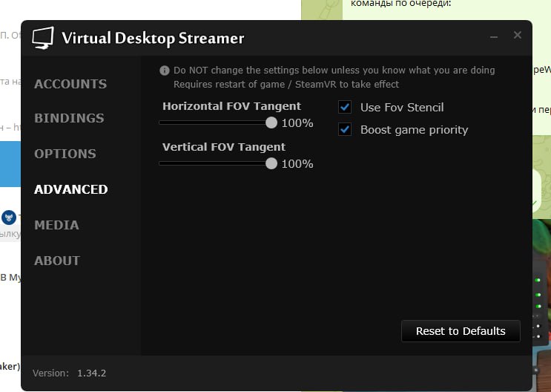Go to the Options tab
551x392 pixels.
pos(65,154)
